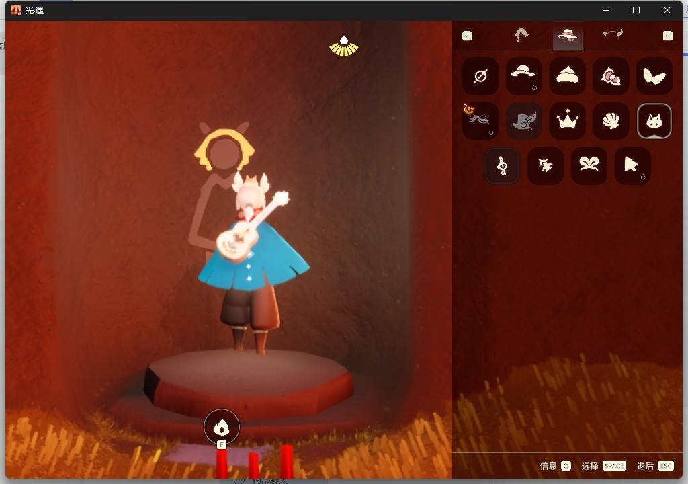The width and height of the screenshot is (688, 484).
Task: Choose the treble clef music accessory
Action: pos(502,165)
